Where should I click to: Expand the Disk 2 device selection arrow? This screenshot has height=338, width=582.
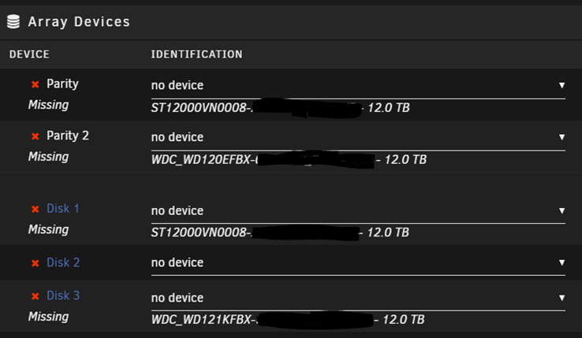pyautogui.click(x=561, y=262)
